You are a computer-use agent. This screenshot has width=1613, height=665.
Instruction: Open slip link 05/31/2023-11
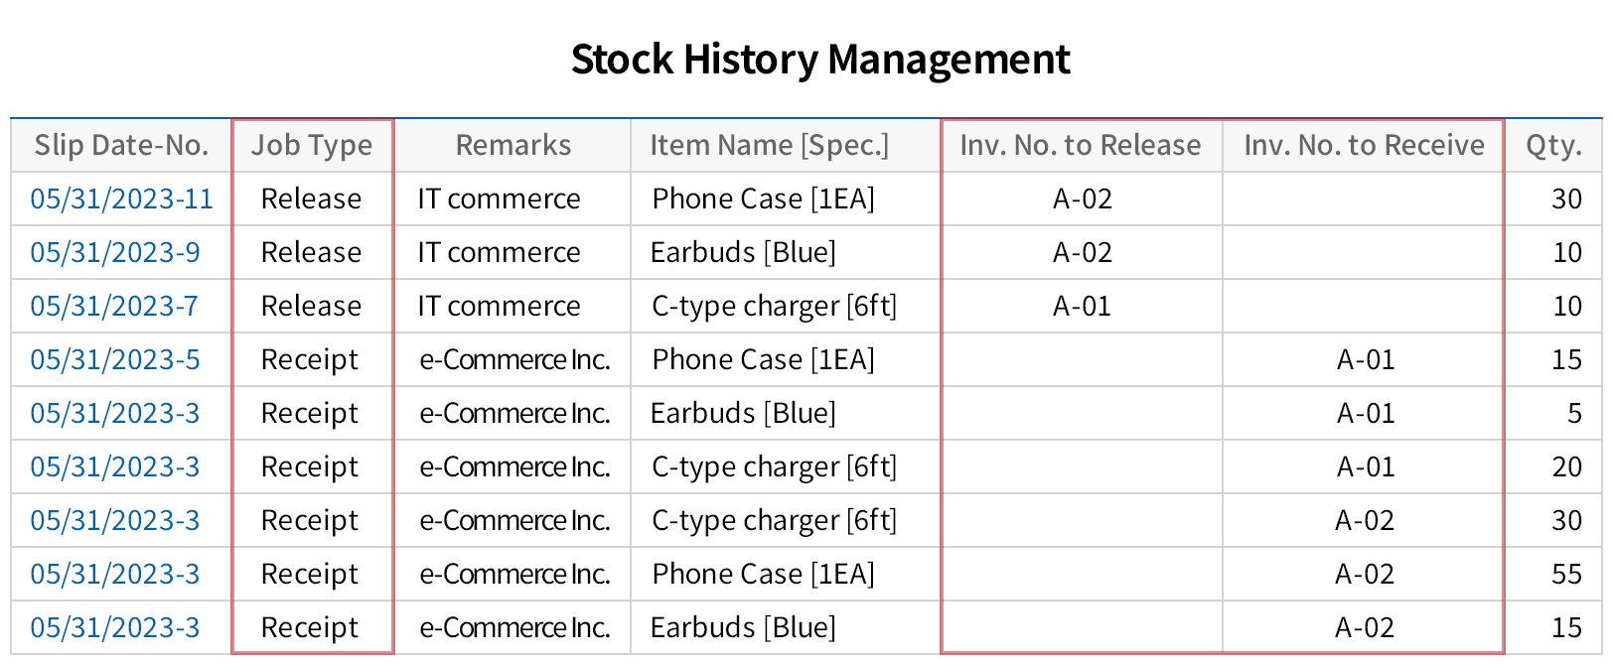coord(121,199)
